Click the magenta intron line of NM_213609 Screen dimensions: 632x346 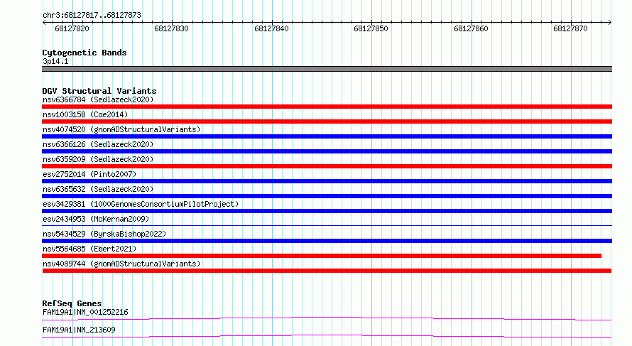(327, 335)
